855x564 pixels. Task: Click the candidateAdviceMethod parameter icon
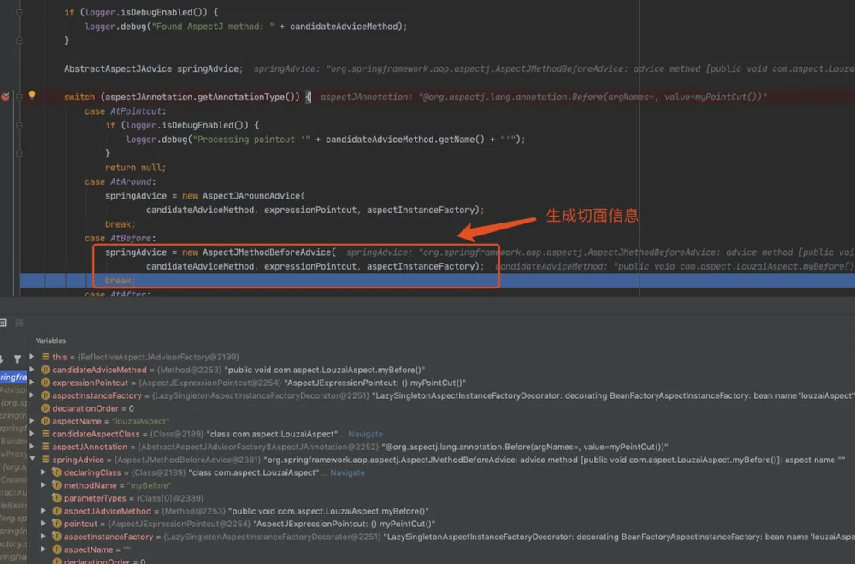point(46,370)
